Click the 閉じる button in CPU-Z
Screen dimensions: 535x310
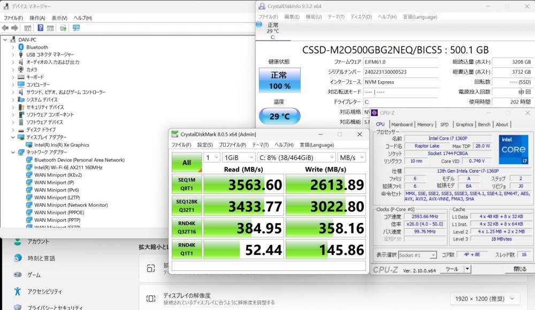pos(519,269)
